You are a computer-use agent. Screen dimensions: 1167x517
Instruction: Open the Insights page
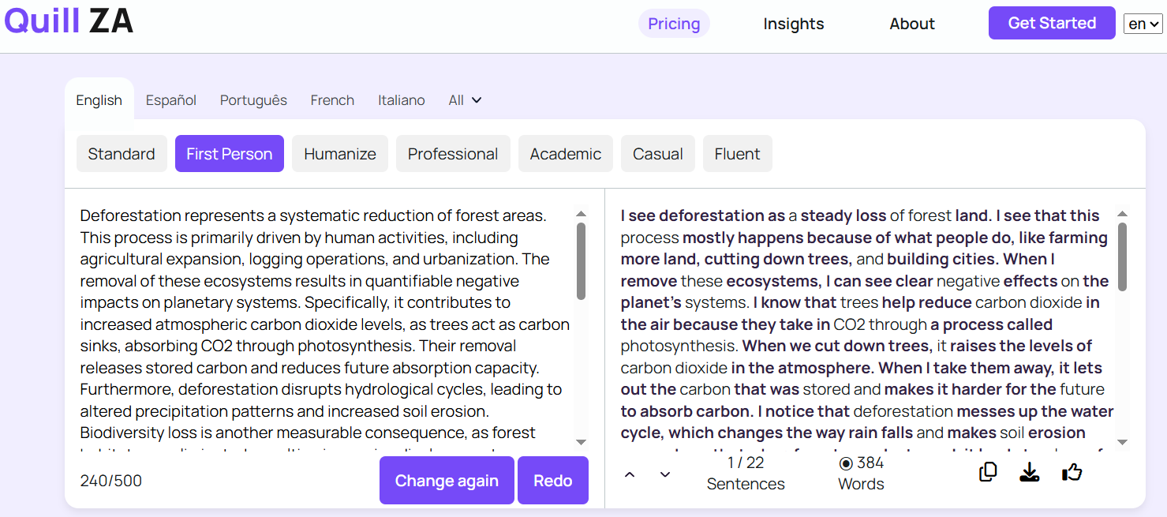pyautogui.click(x=793, y=24)
